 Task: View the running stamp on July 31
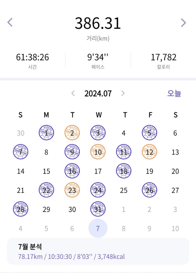[98, 209]
